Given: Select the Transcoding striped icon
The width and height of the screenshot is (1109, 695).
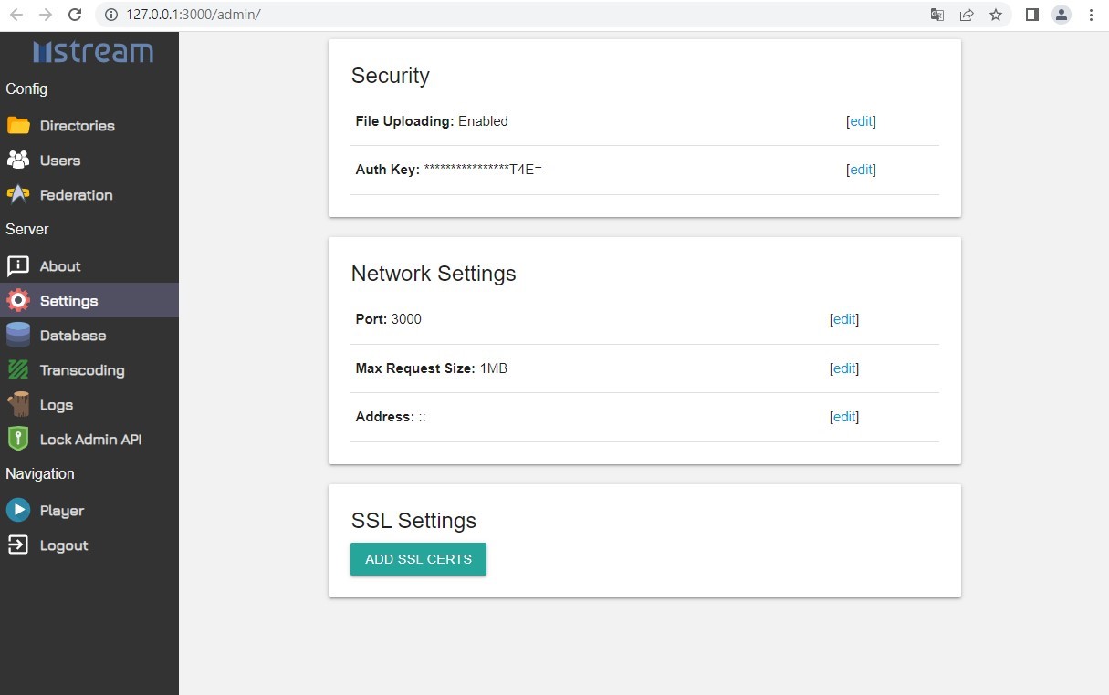Looking at the screenshot, I should (x=18, y=370).
